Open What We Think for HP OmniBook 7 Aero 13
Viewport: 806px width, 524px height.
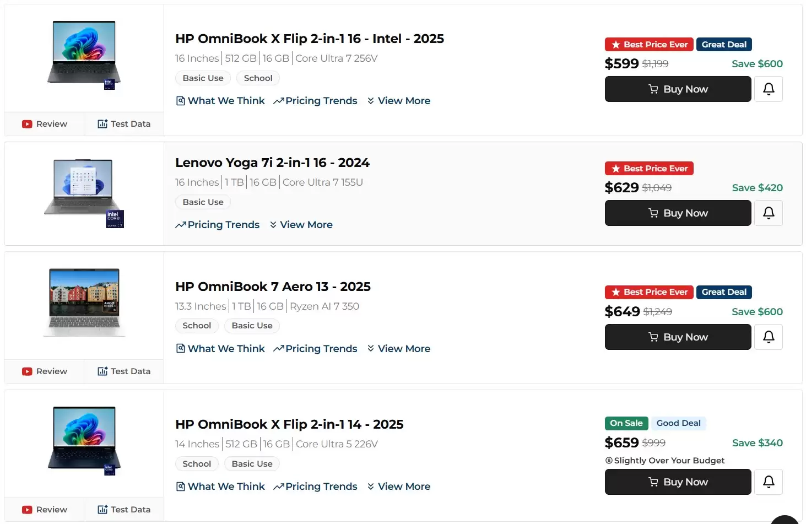click(220, 349)
